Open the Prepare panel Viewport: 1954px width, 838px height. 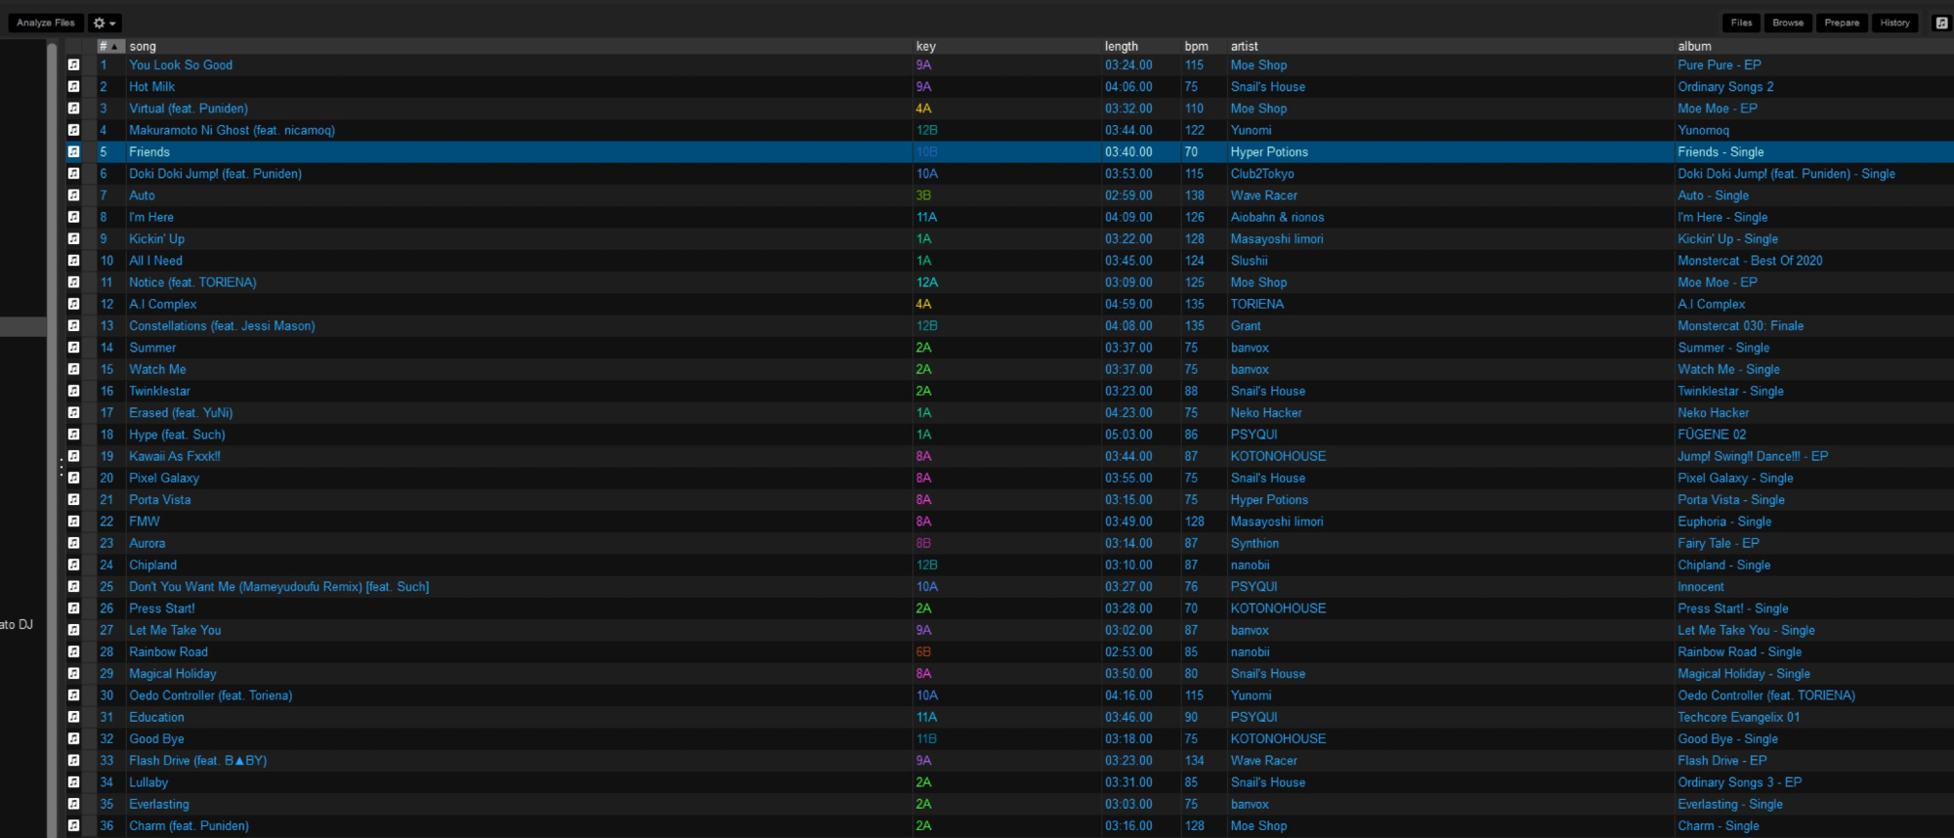pos(1842,22)
